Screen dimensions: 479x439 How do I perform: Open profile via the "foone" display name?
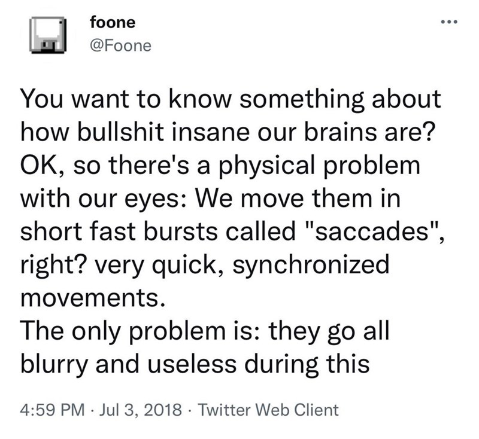[113, 23]
